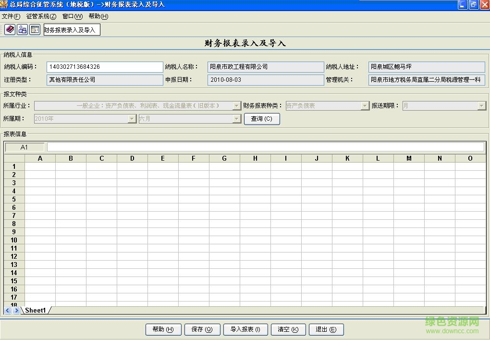
Task: Click the GOLT system icon in title bar
Action: 5,5
